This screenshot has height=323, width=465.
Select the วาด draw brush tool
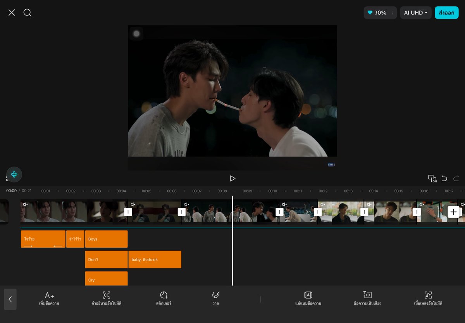(x=216, y=299)
